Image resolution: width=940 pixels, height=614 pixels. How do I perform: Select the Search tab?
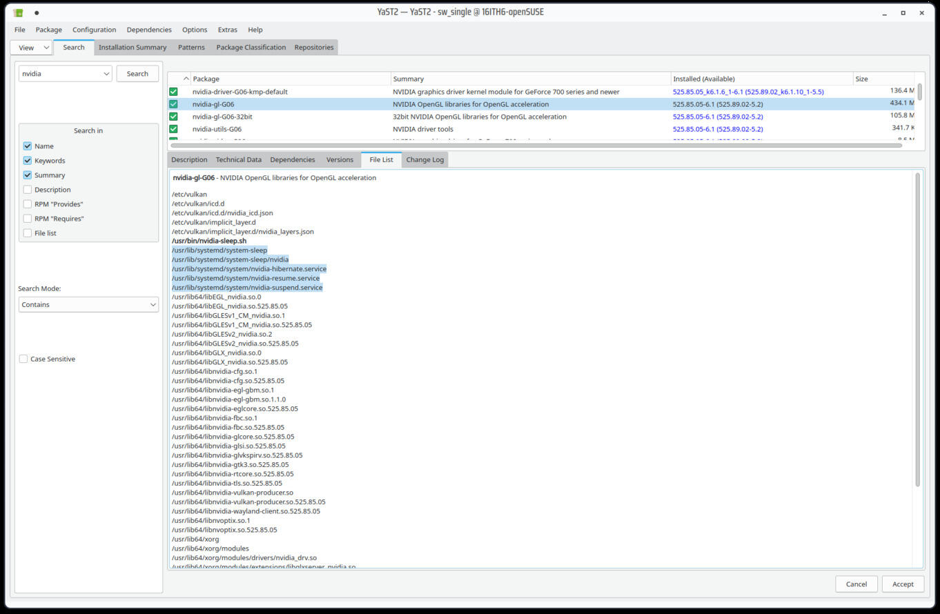74,48
